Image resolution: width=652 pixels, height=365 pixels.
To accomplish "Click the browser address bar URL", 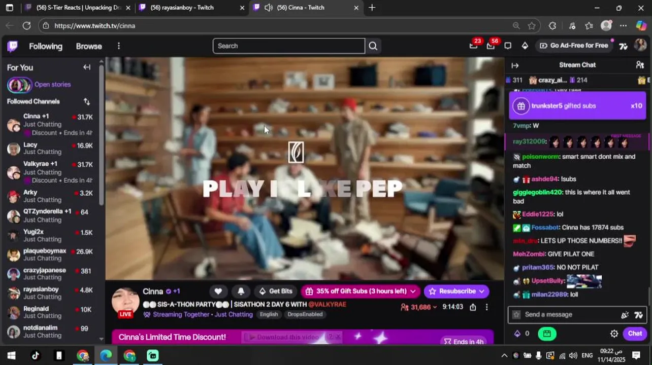I will pyautogui.click(x=94, y=26).
